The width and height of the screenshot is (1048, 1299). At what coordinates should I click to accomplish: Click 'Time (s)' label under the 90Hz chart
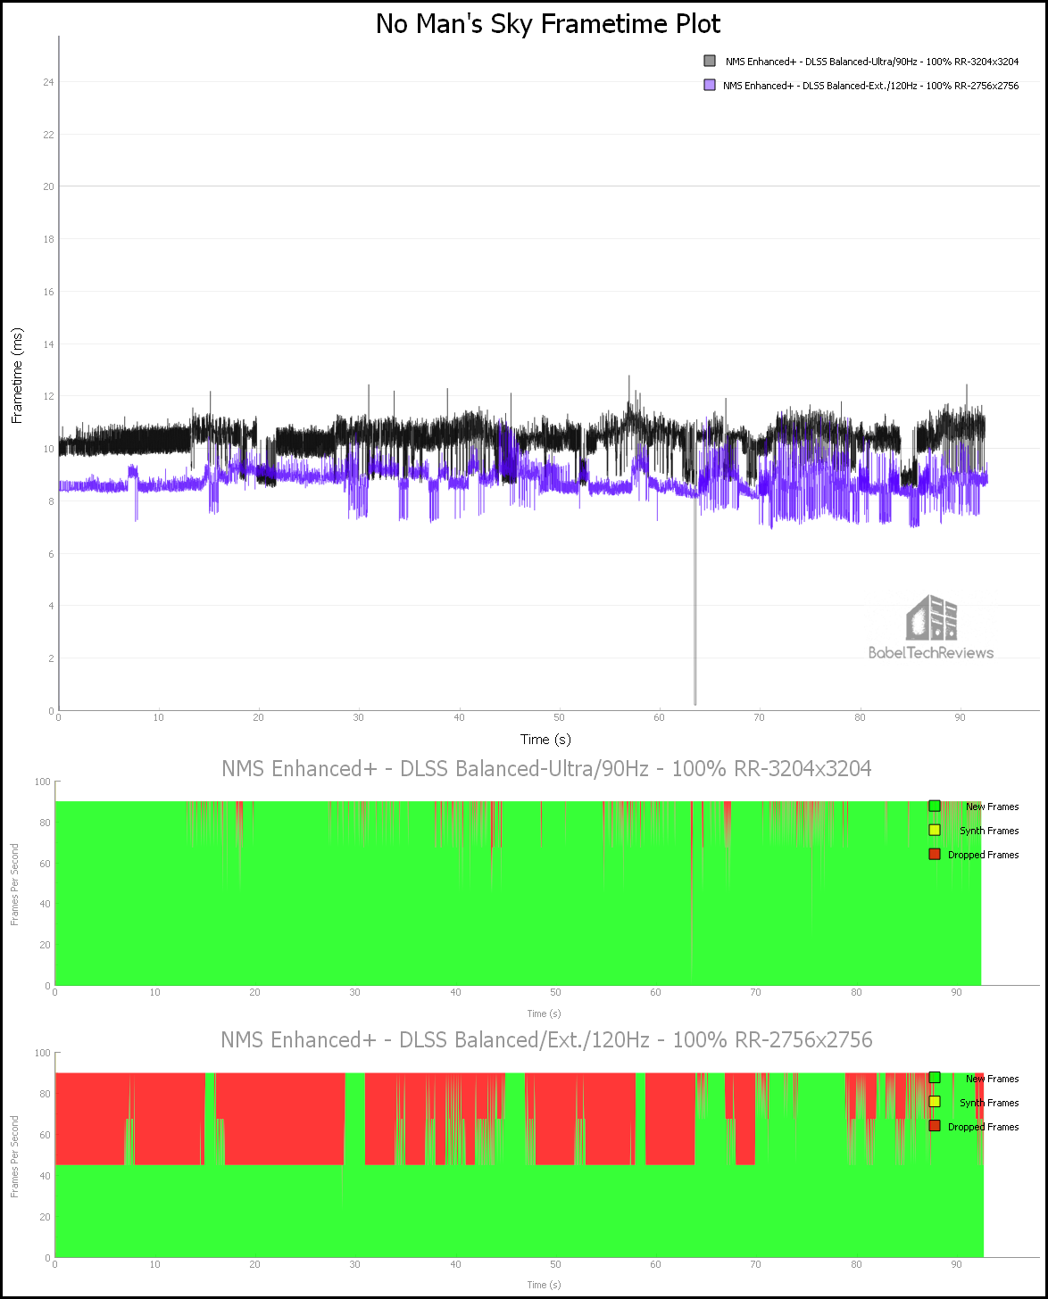(x=544, y=1014)
